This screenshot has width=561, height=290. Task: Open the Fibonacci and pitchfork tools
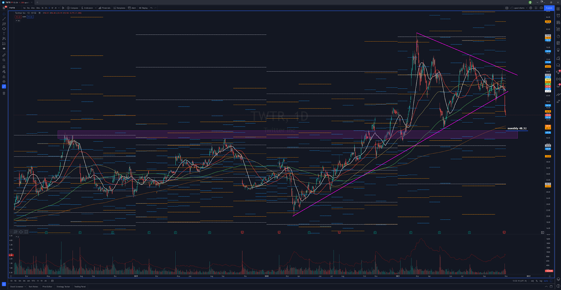4,24
